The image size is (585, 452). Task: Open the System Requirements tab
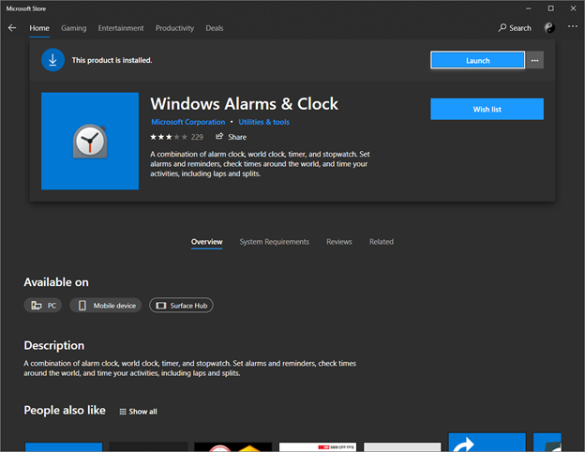(x=274, y=242)
